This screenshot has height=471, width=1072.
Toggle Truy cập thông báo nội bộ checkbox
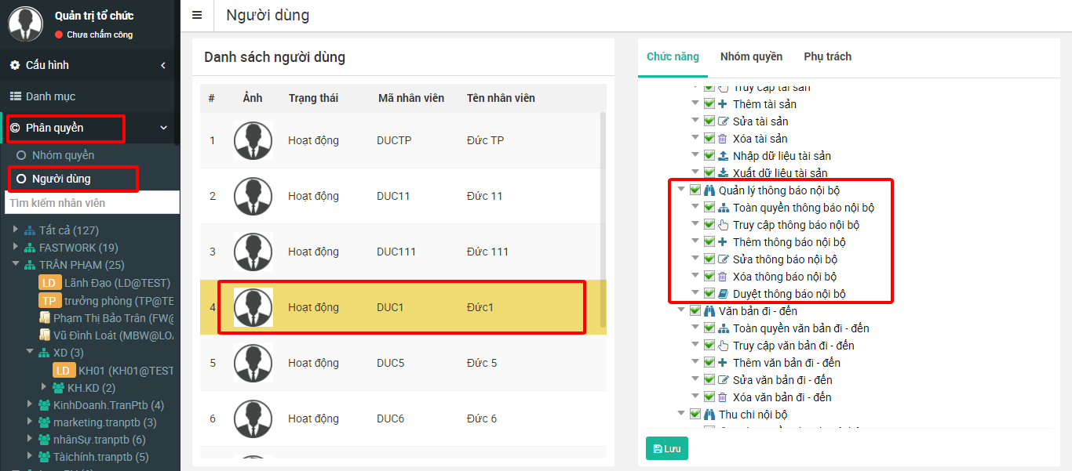pos(709,225)
